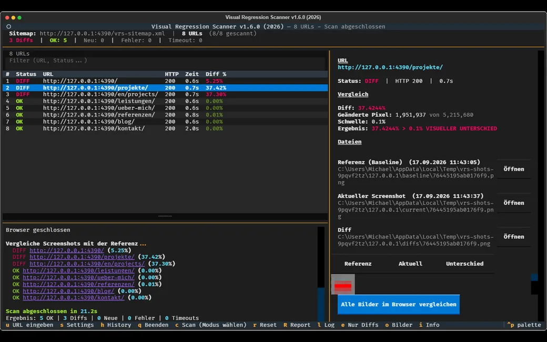Select the /referenzen/ table row
The height and width of the screenshot is (342, 547).
(x=165, y=115)
